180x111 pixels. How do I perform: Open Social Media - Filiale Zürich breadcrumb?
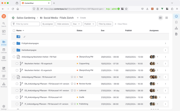[x=58, y=18]
